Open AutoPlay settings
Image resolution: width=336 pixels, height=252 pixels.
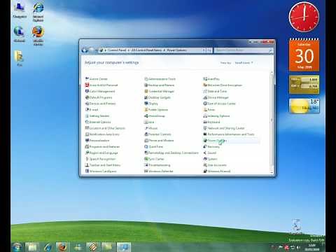click(211, 79)
